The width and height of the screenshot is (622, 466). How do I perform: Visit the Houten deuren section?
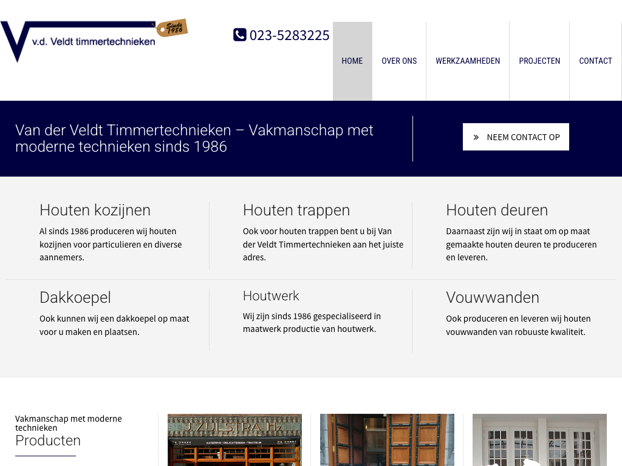click(x=497, y=210)
